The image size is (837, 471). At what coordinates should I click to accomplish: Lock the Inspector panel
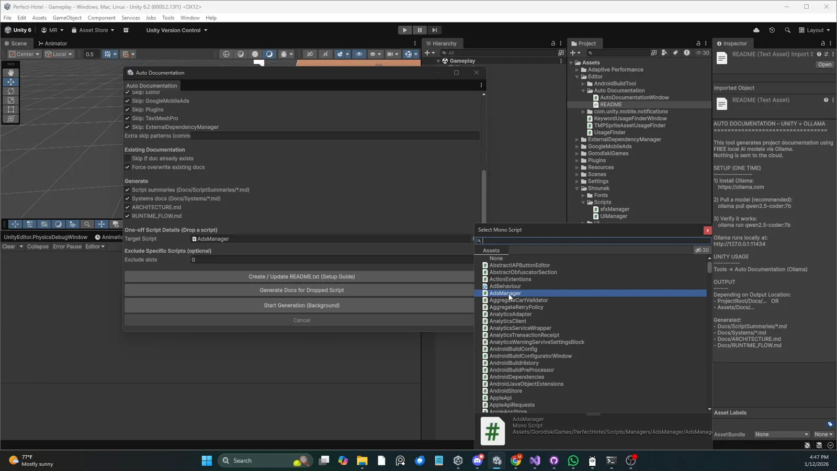[823, 43]
